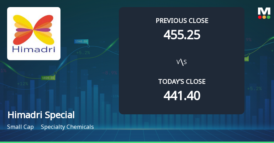Click the Himadri butterfly logo
The height and width of the screenshot is (143, 274).
(x=34, y=29)
